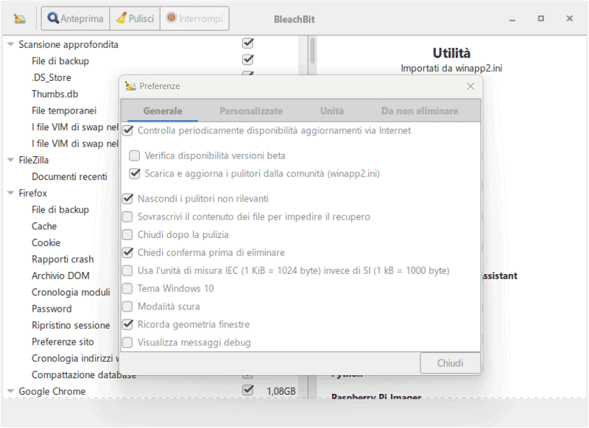Uncheck Ricorda geometria finestre

(x=128, y=324)
